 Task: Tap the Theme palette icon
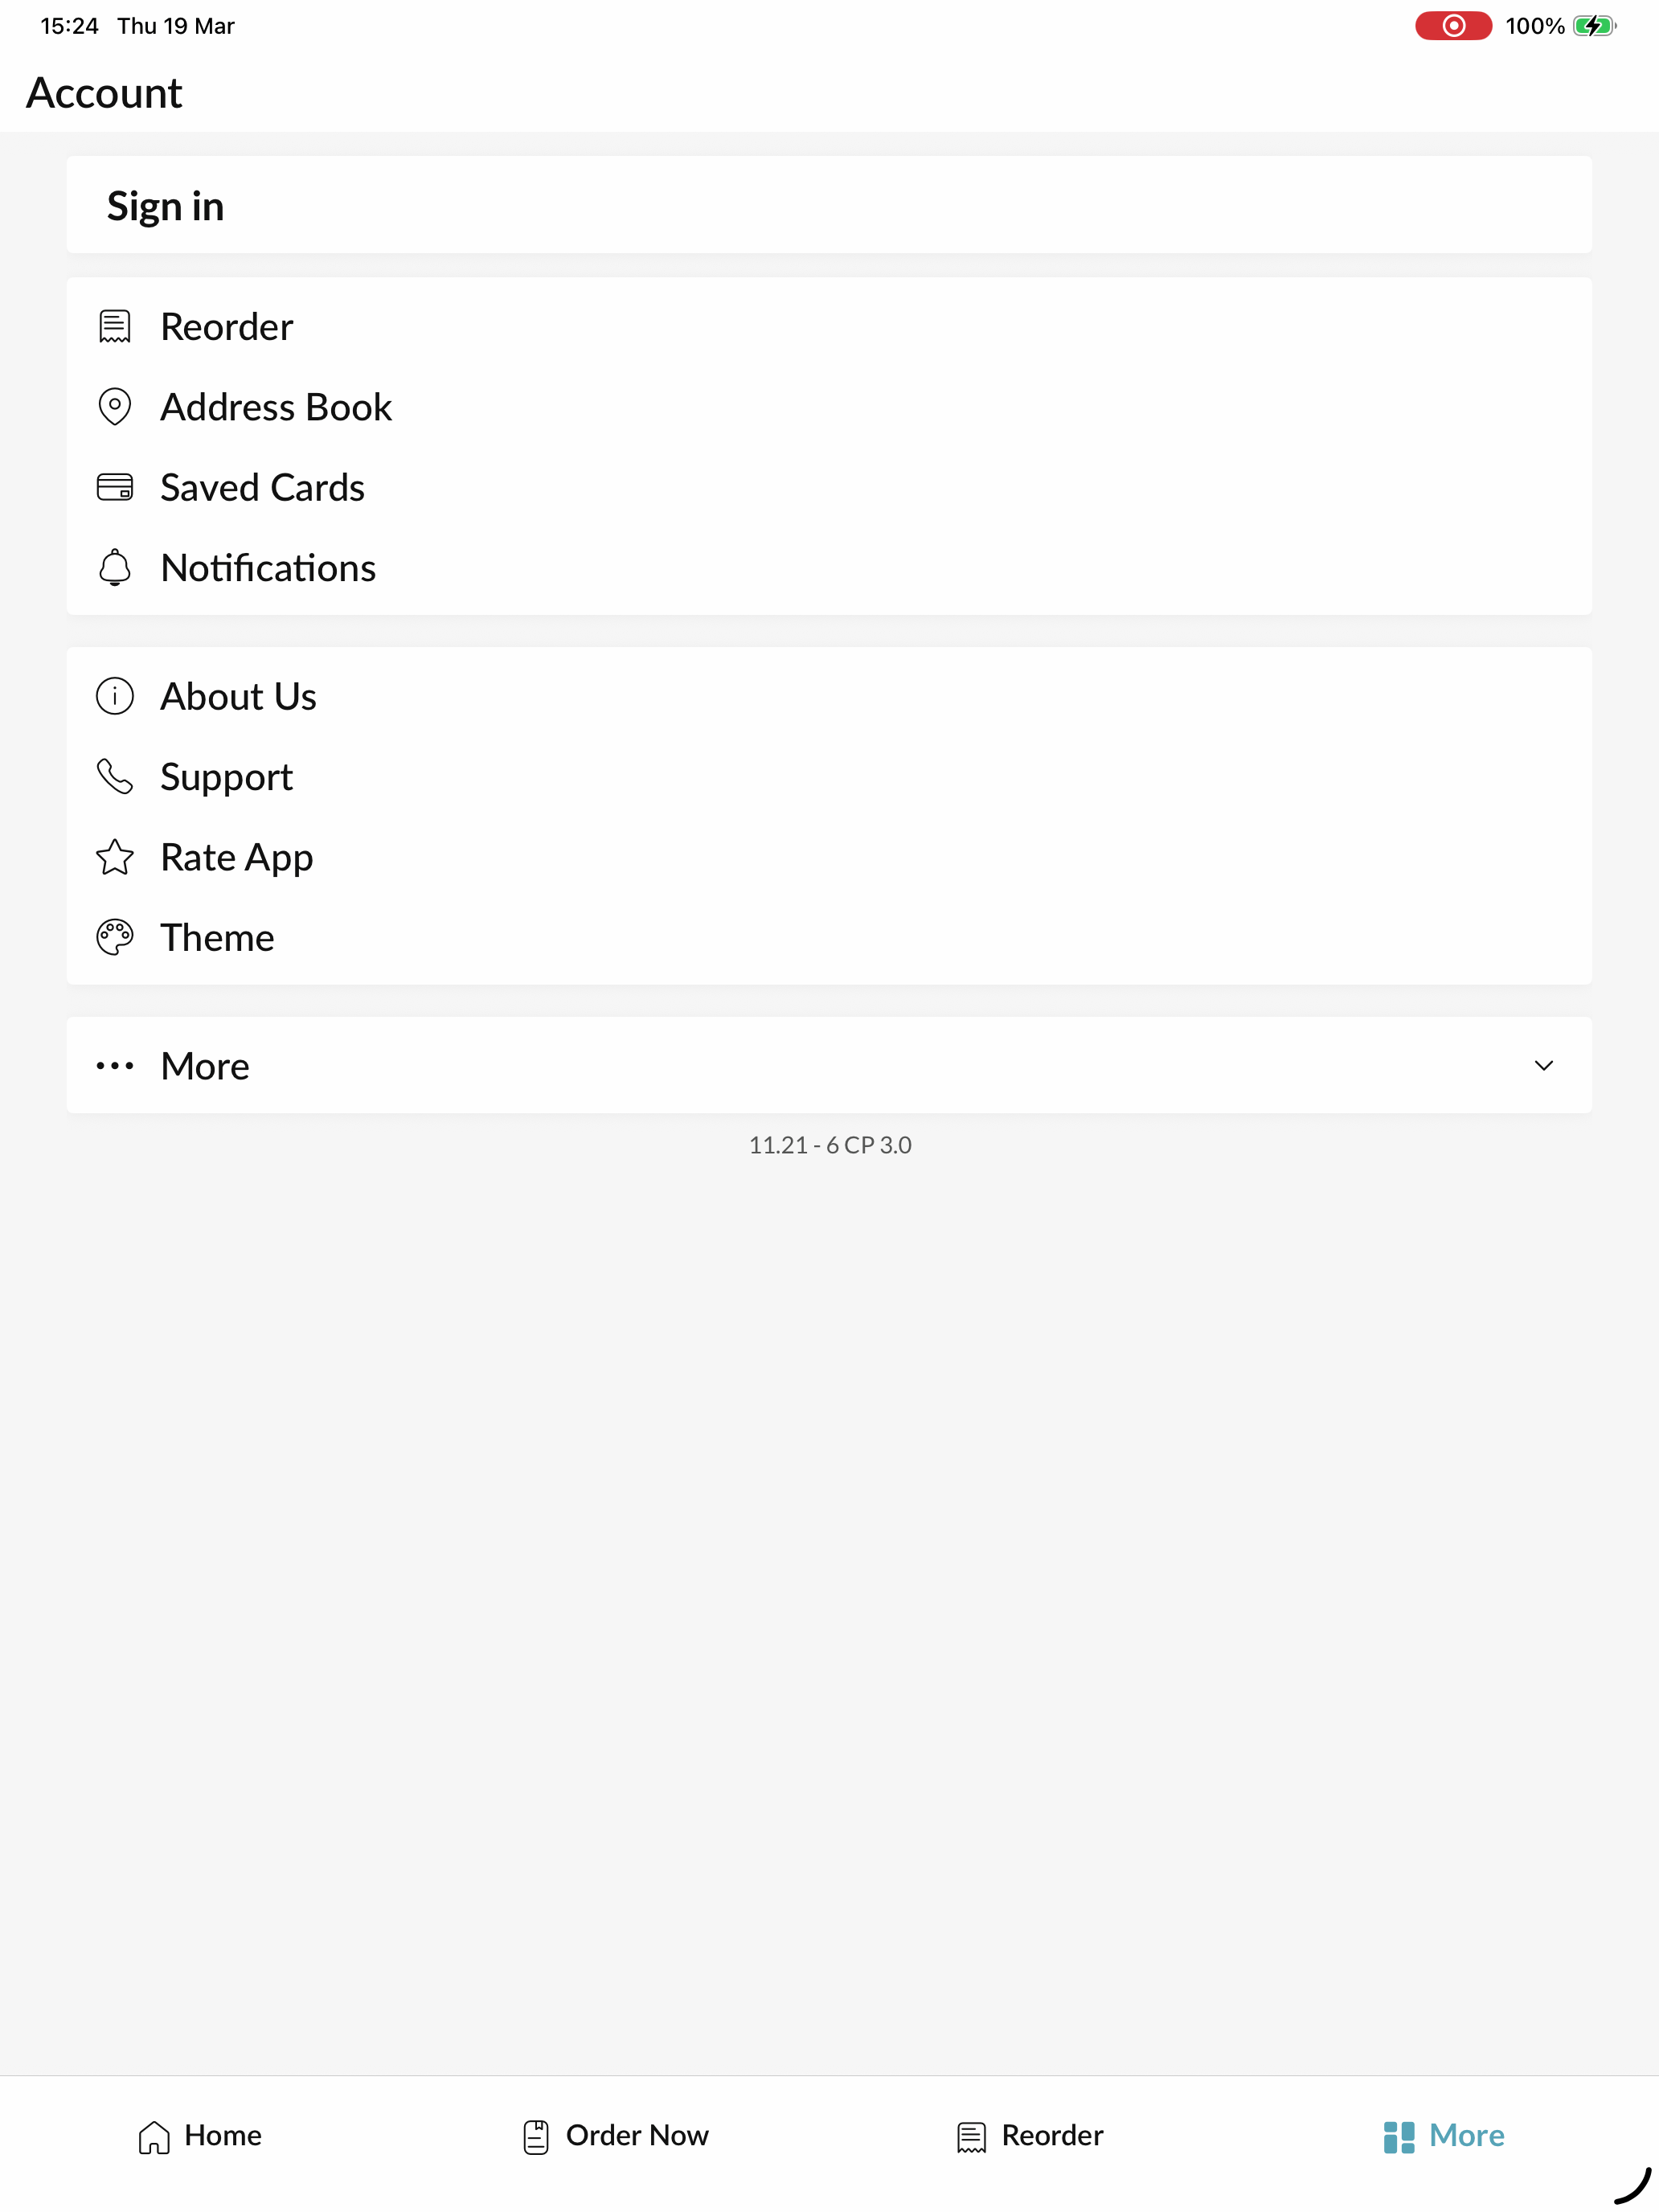point(114,937)
